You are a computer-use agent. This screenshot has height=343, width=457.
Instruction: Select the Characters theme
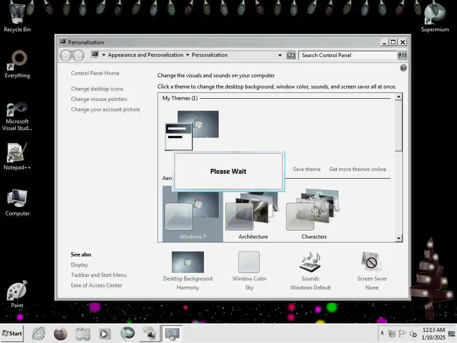pyautogui.click(x=314, y=214)
